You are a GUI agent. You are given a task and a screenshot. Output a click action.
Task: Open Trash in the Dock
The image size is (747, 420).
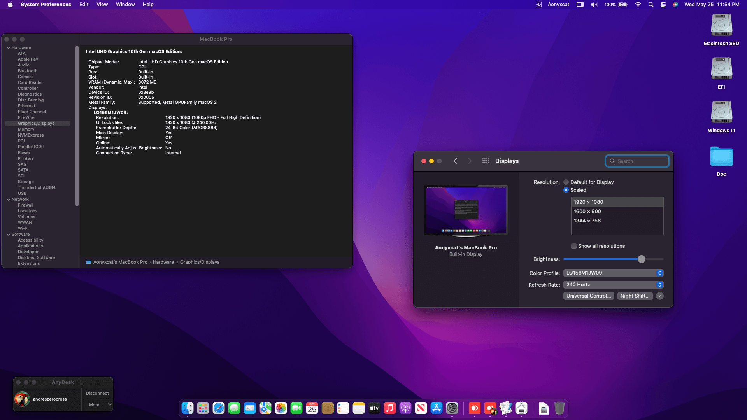tap(559, 408)
